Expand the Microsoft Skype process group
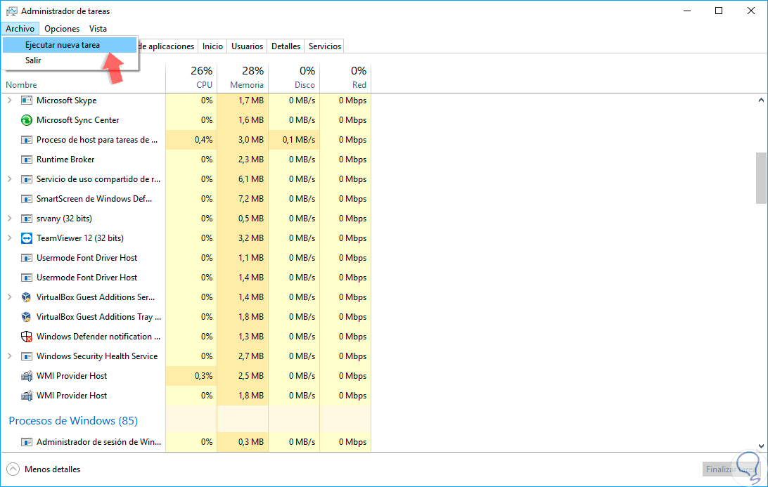Image resolution: width=768 pixels, height=487 pixels. 9,100
